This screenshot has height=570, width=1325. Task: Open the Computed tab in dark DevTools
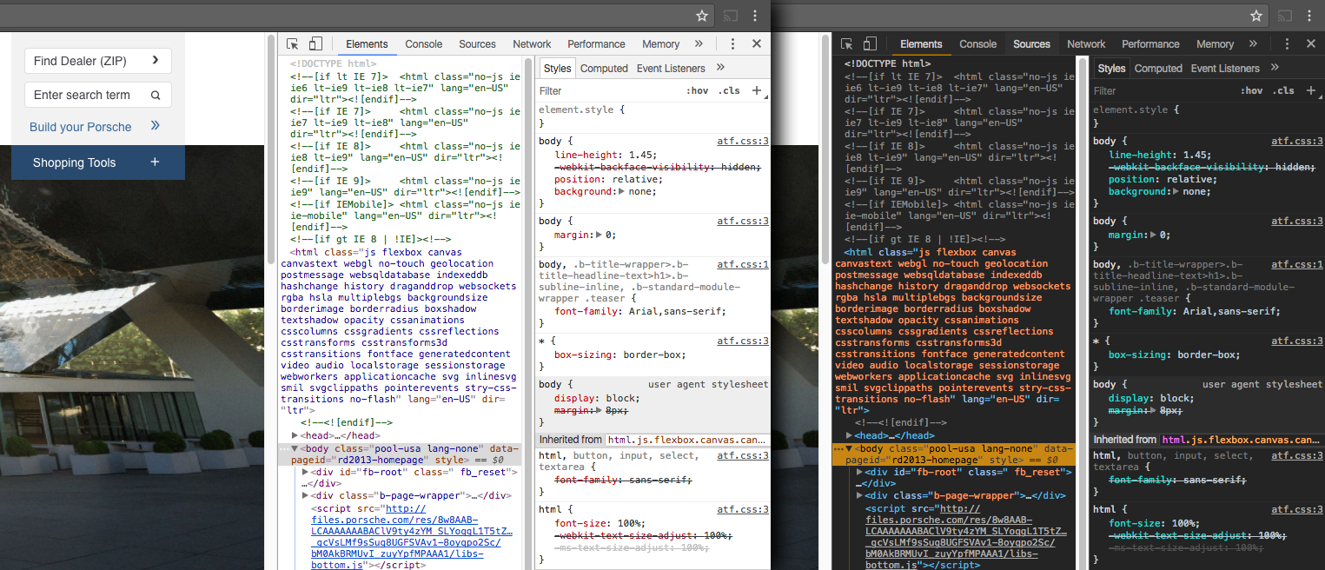pyautogui.click(x=1157, y=69)
